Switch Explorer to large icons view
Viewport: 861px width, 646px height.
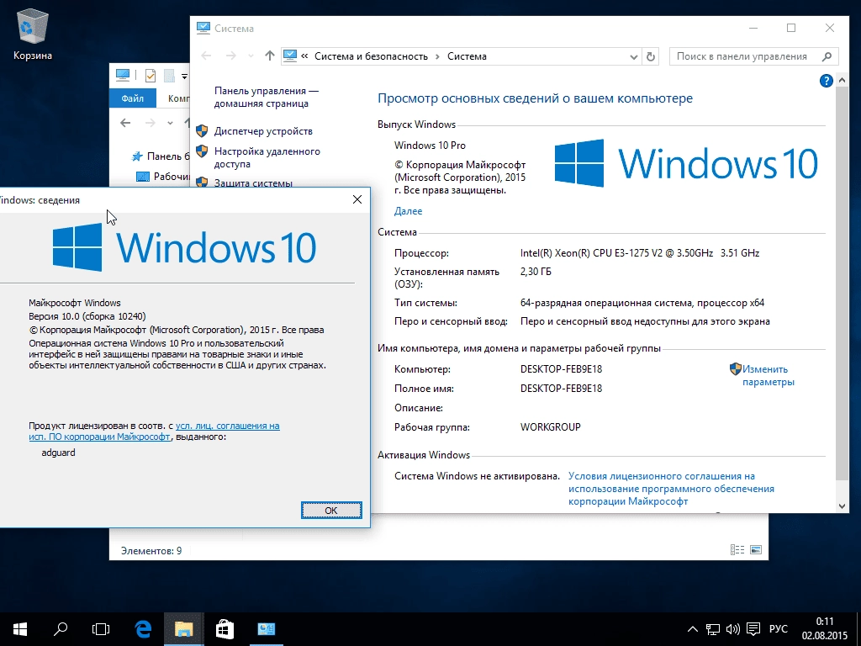click(x=756, y=549)
